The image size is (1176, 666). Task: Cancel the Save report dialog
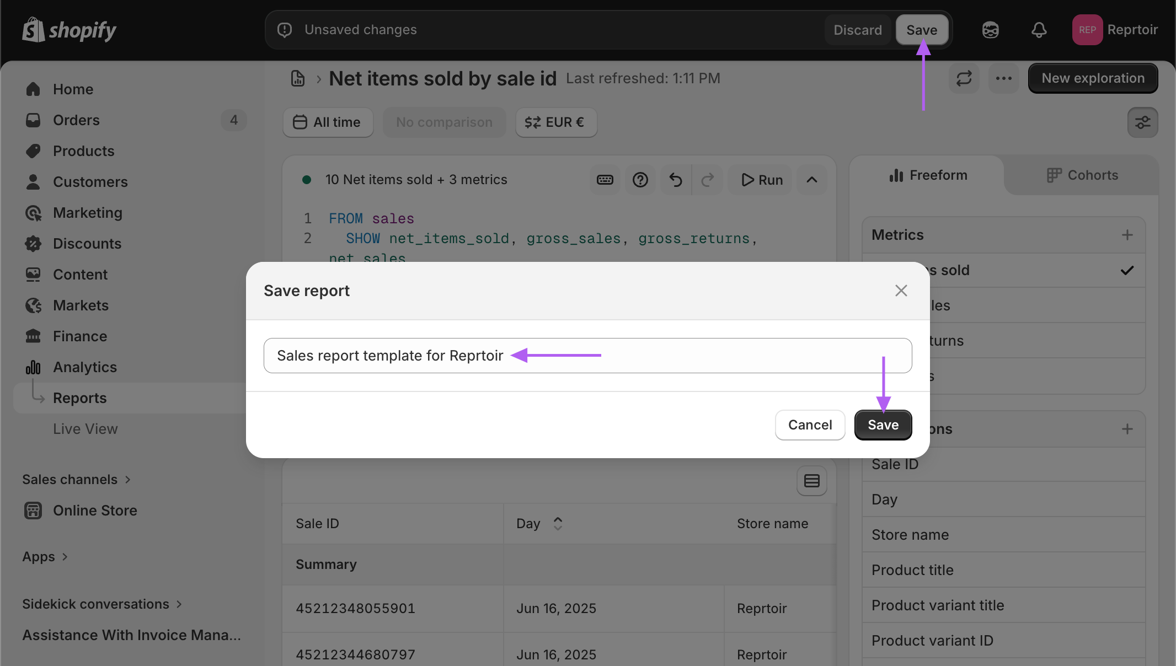tap(810, 425)
